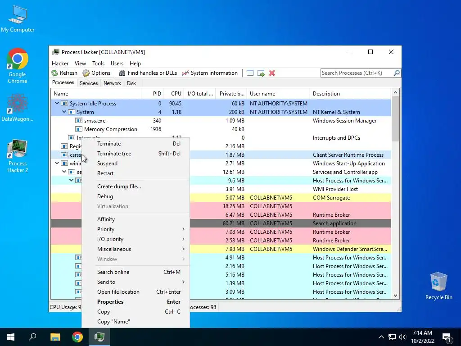This screenshot has width=461, height=346.
Task: Open the Tools menu
Action: pyautogui.click(x=98, y=63)
